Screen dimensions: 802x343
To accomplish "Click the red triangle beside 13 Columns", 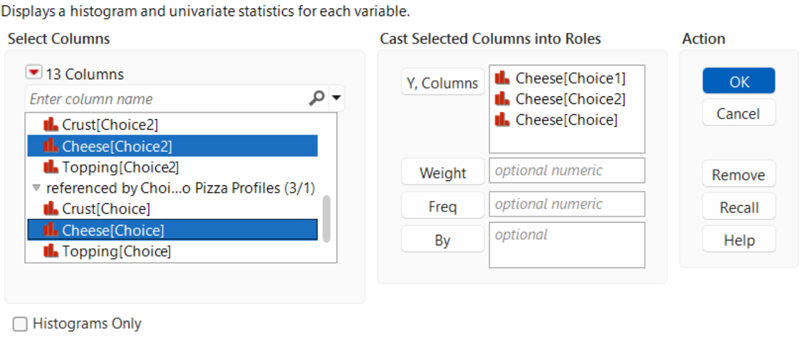I will click(x=33, y=74).
